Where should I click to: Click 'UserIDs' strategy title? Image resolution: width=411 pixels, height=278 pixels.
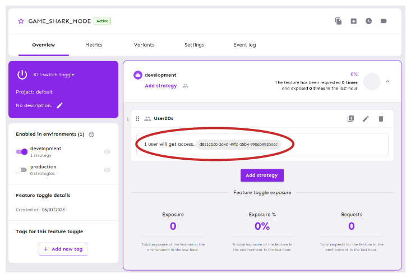164,118
